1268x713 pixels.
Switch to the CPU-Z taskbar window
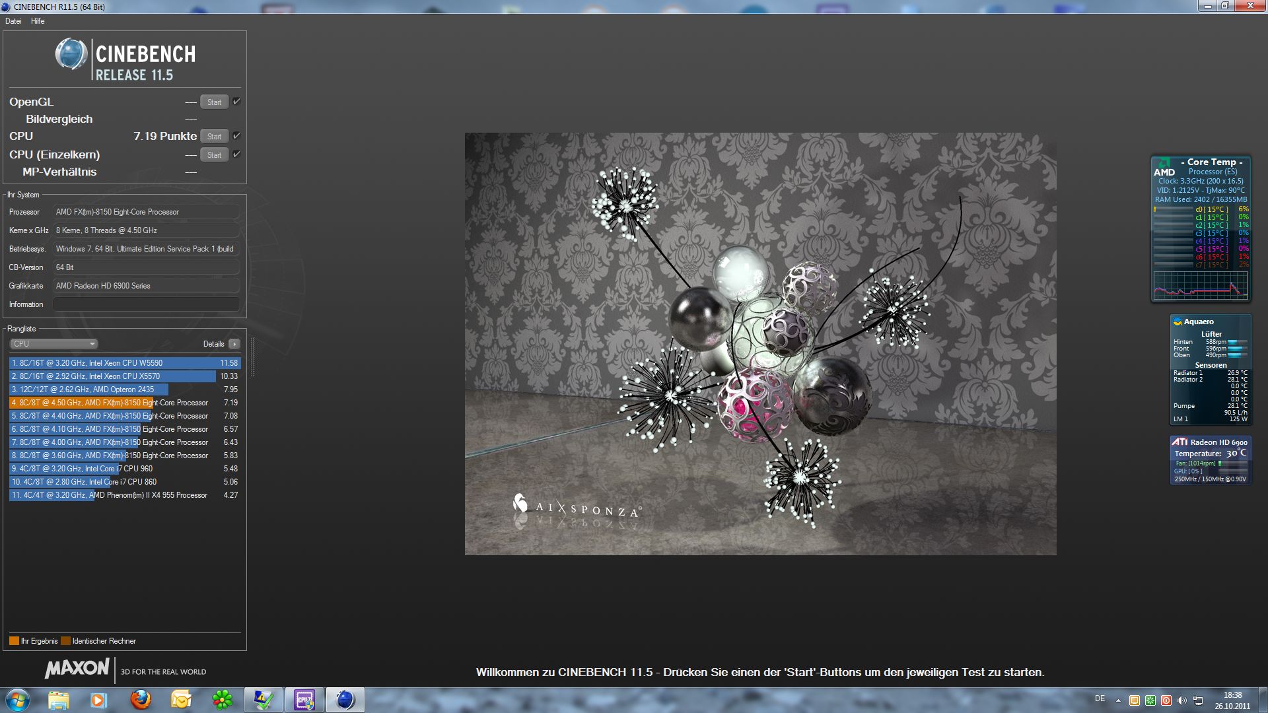tap(304, 700)
